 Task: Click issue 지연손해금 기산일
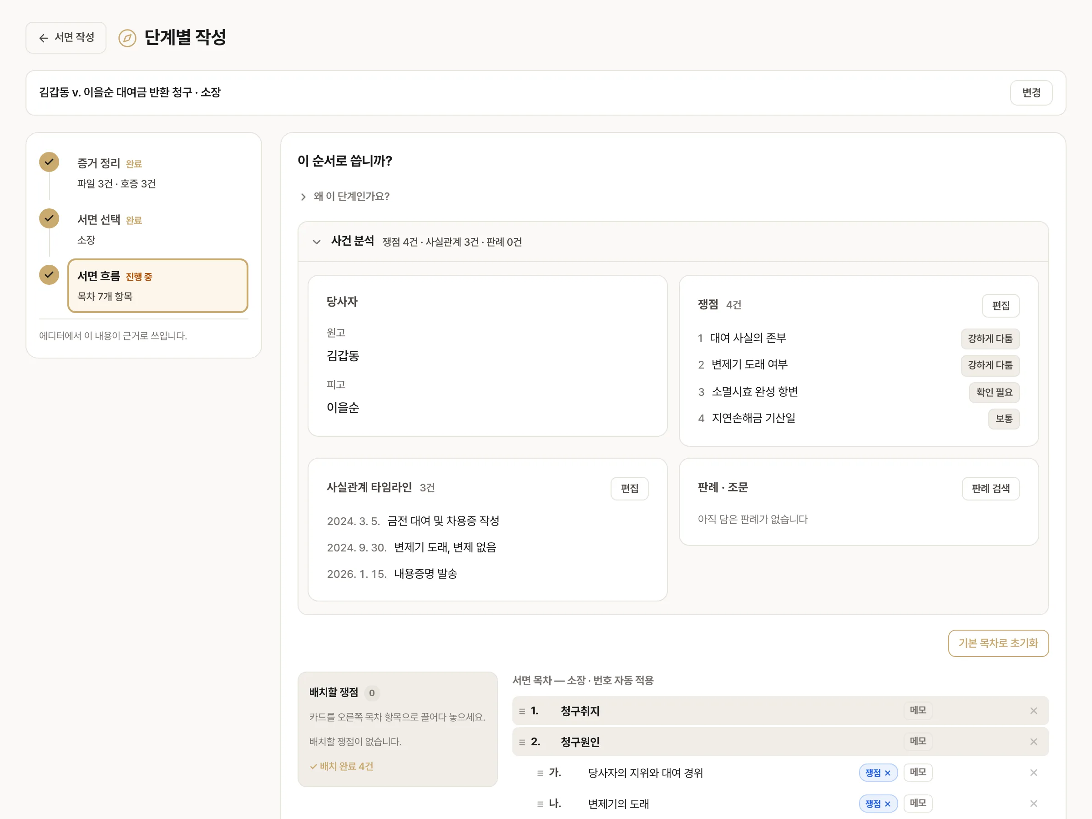pos(753,419)
